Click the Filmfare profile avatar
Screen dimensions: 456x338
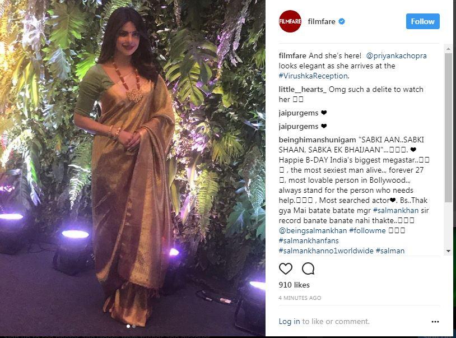(290, 21)
